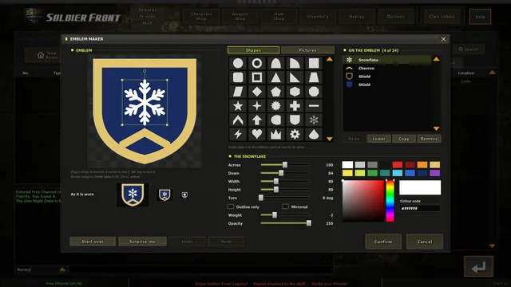
Task: Select the pentagon shape
Action: (x=275, y=92)
